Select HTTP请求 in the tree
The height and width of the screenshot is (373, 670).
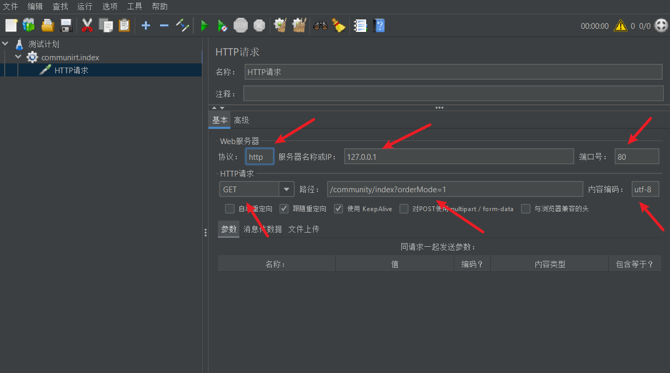pyautogui.click(x=71, y=70)
